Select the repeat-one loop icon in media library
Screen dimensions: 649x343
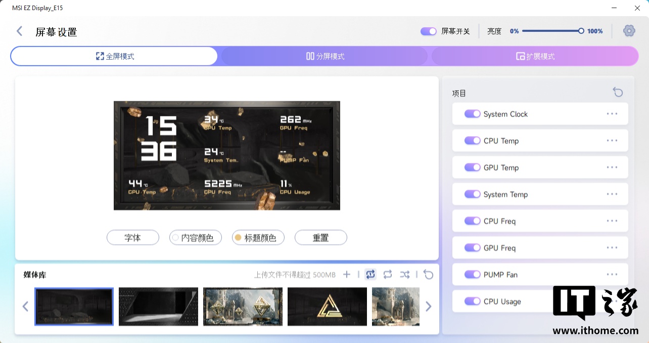[370, 274]
